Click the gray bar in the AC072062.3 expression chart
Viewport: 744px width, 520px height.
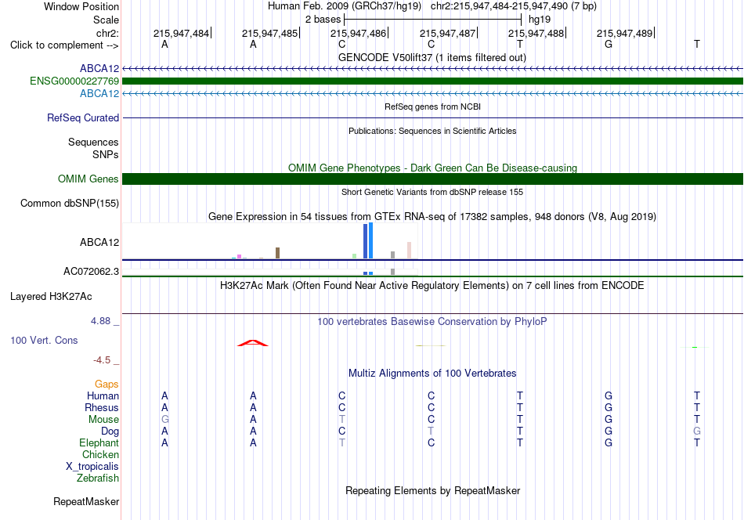[x=392, y=272]
